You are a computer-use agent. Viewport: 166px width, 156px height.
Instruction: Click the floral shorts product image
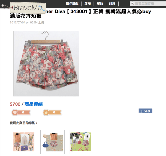(x=46, y=64)
